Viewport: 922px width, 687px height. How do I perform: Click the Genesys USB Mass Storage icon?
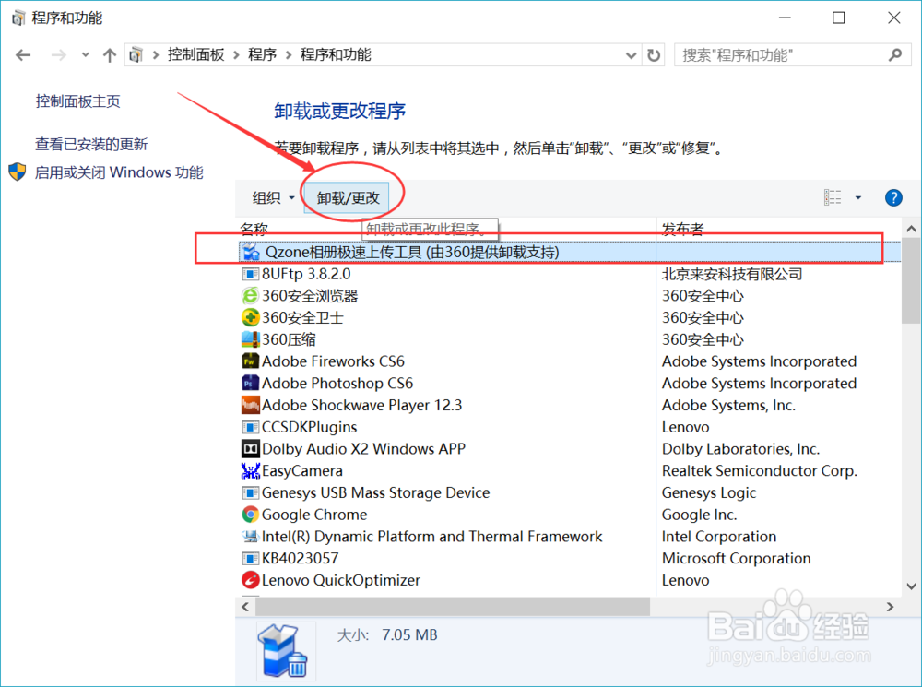pos(251,492)
